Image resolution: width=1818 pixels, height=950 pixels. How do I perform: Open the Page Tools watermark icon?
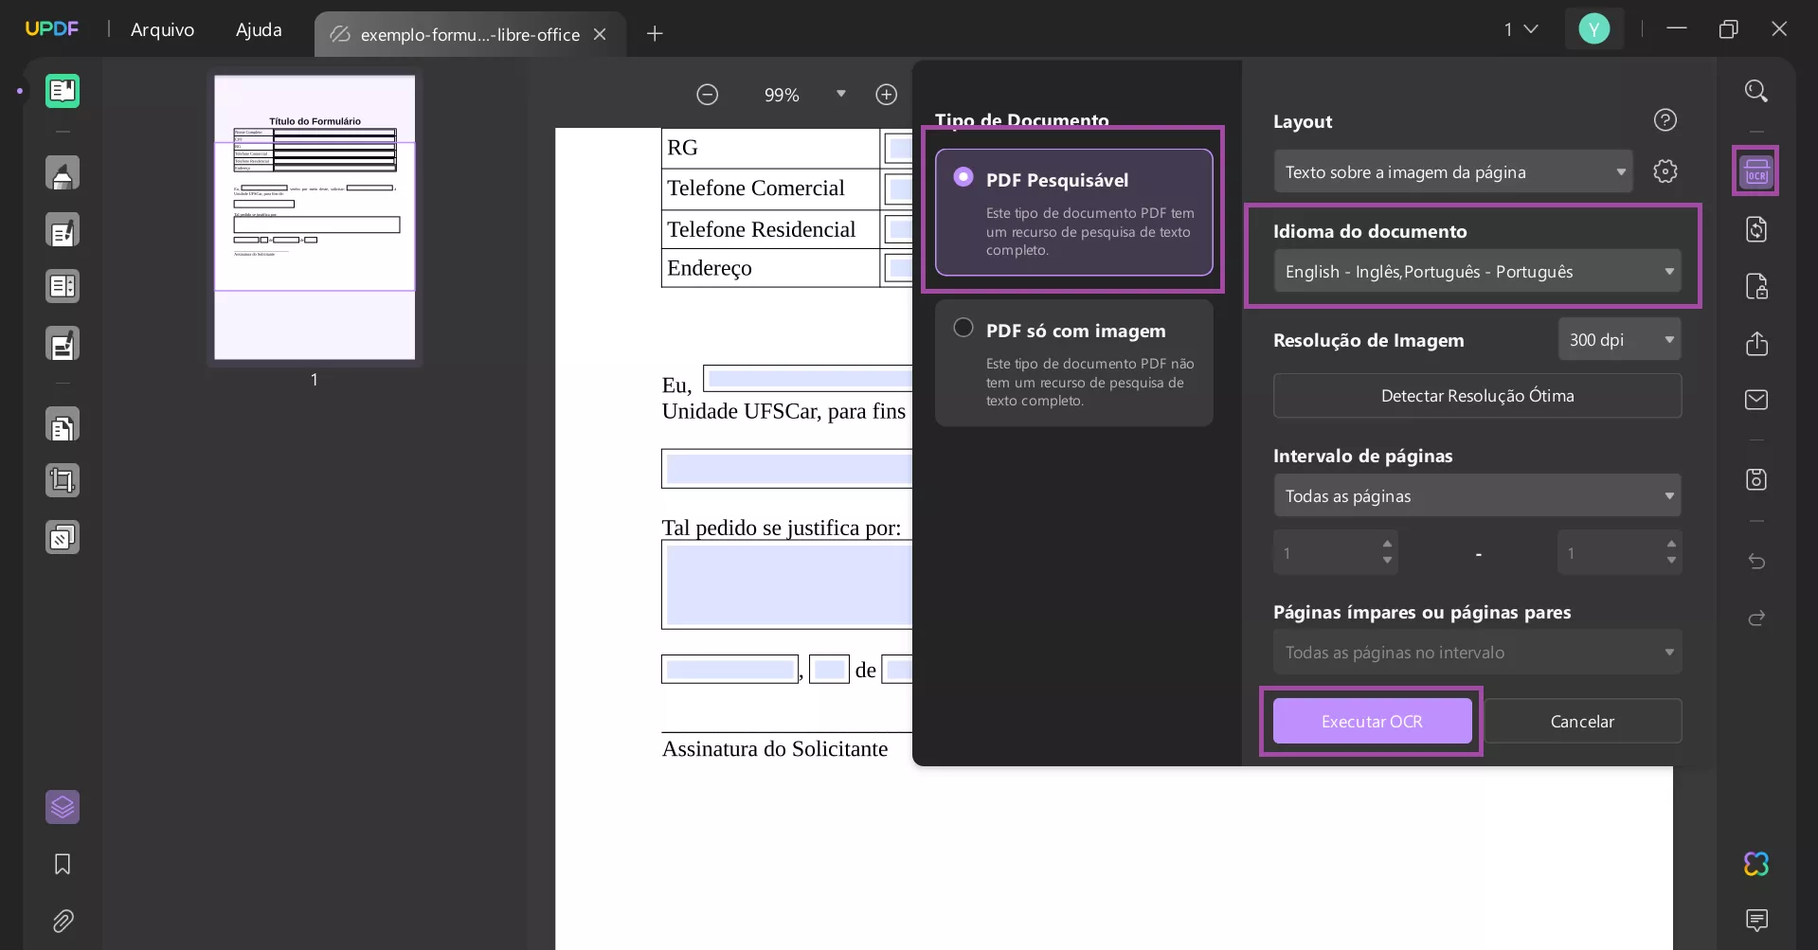63,538
